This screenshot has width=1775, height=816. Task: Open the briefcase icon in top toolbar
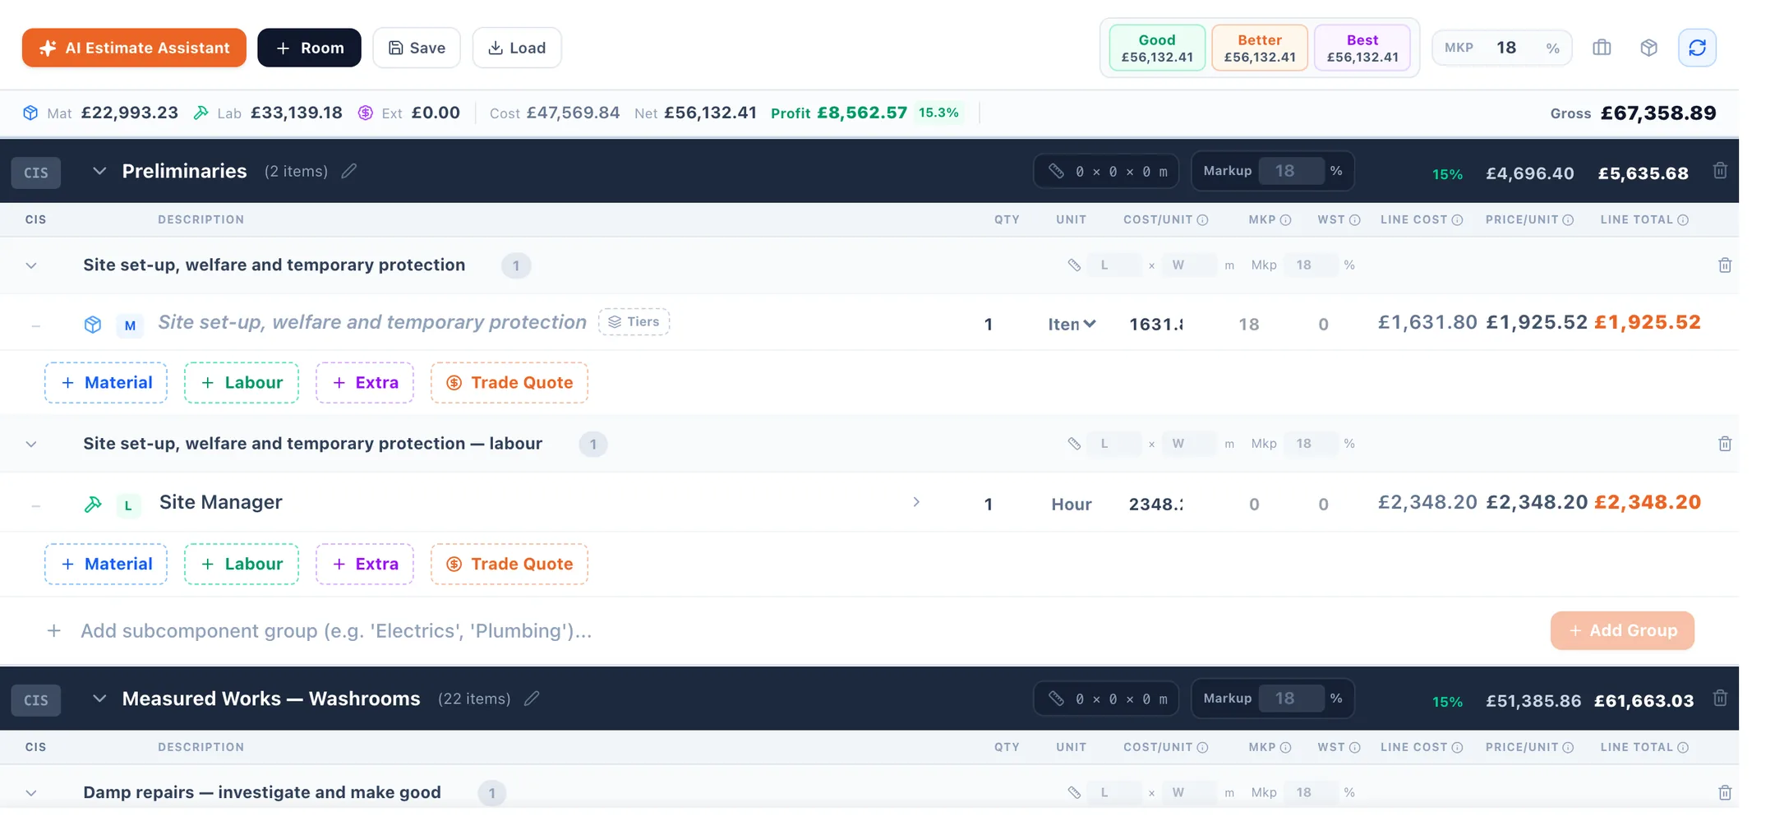click(1602, 48)
